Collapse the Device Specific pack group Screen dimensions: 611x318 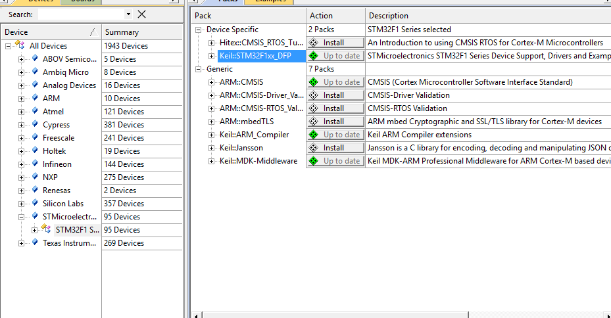[x=199, y=30]
